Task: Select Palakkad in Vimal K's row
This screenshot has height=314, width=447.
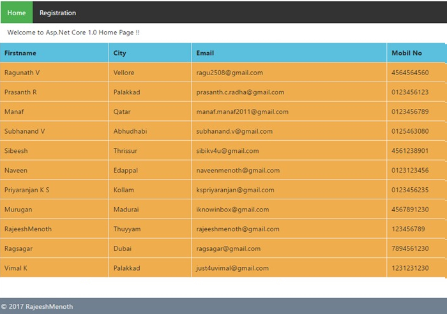Action: point(126,268)
